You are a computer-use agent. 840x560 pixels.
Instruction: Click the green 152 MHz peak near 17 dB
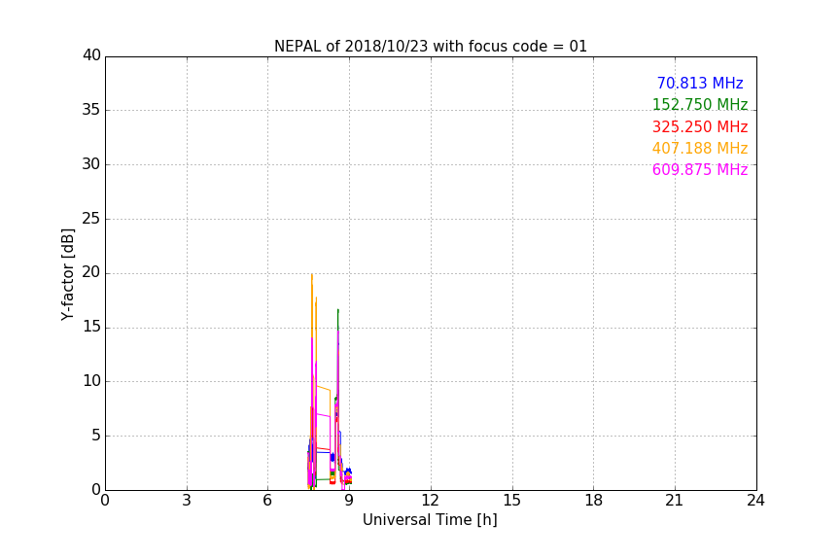click(338, 310)
